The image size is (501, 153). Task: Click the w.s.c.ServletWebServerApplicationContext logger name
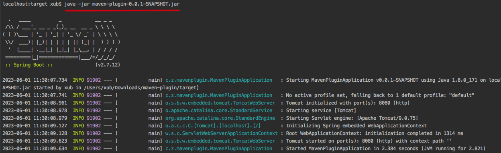(x=221, y=133)
